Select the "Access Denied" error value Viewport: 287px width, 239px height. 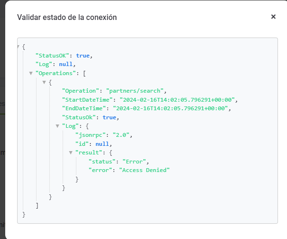(144, 170)
